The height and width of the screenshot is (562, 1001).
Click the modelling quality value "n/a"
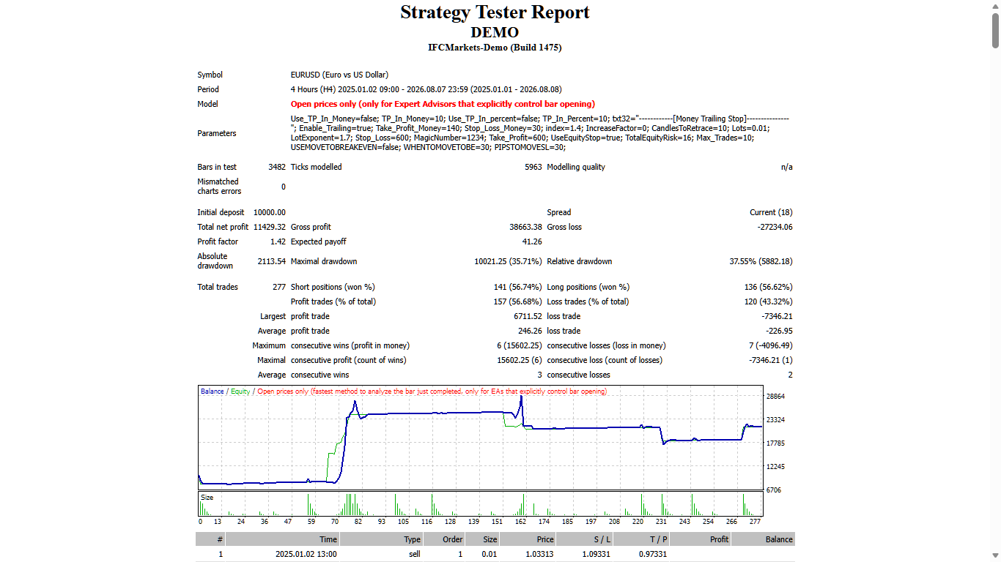tap(787, 167)
